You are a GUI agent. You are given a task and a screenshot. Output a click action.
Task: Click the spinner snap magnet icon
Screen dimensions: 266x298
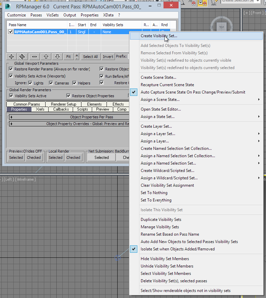(x=203, y=3)
